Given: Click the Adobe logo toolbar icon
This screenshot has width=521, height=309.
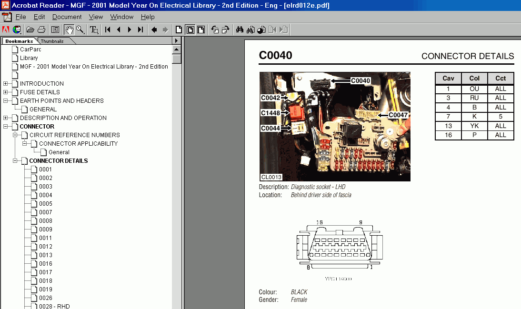Looking at the screenshot, I should 6,30.
